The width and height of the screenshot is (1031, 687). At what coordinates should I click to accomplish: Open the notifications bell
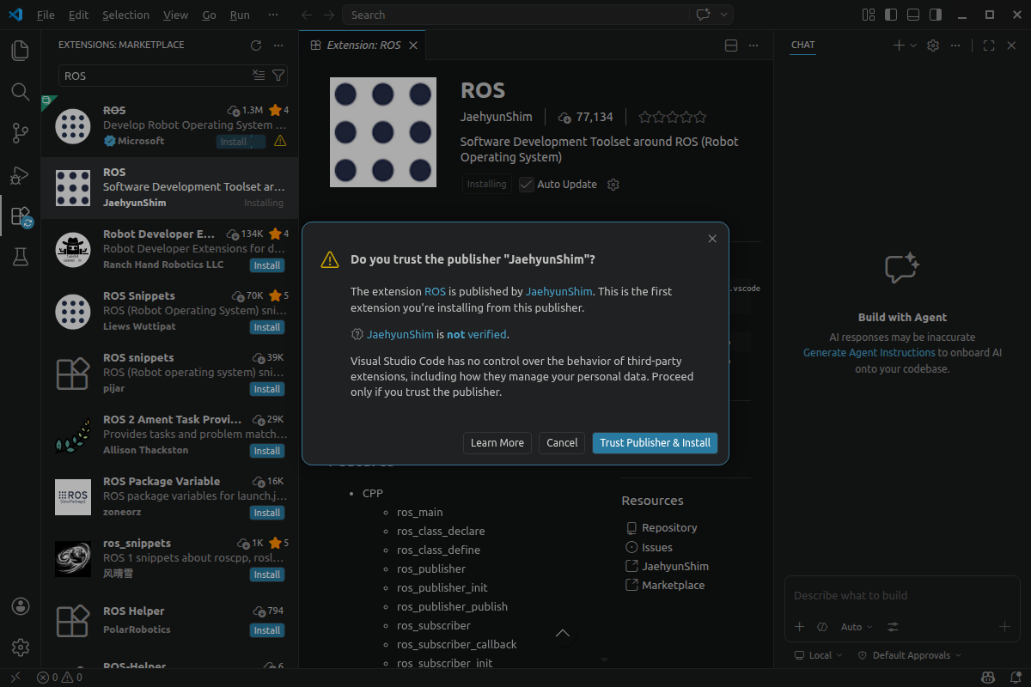point(1014,678)
